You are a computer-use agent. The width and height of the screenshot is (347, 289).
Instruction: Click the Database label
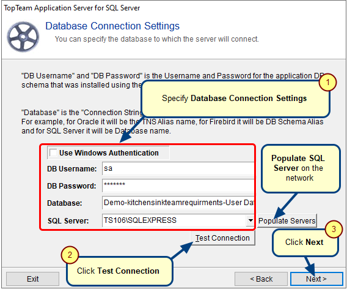pyautogui.click(x=64, y=203)
